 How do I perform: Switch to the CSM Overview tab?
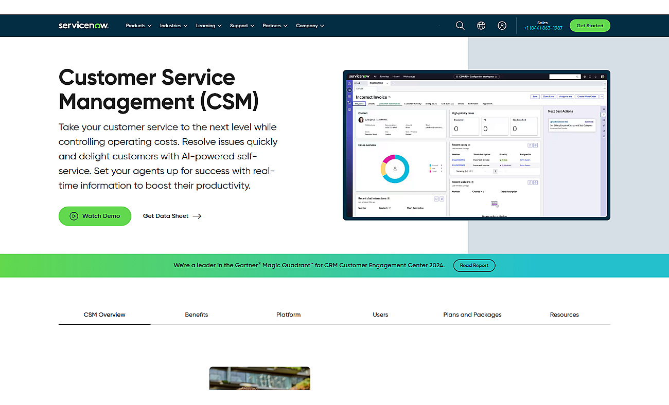coord(104,315)
